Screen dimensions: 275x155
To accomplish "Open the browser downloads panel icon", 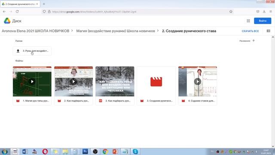I will point(264,12).
